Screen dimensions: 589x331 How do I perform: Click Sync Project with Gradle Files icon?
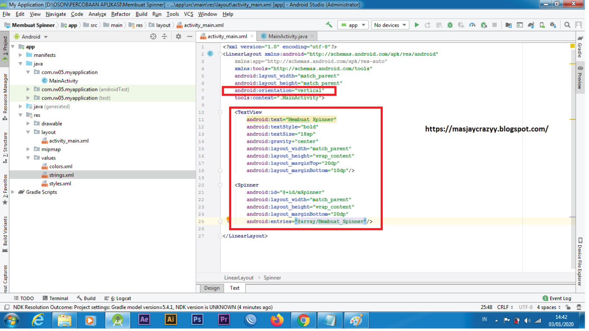click(x=531, y=25)
